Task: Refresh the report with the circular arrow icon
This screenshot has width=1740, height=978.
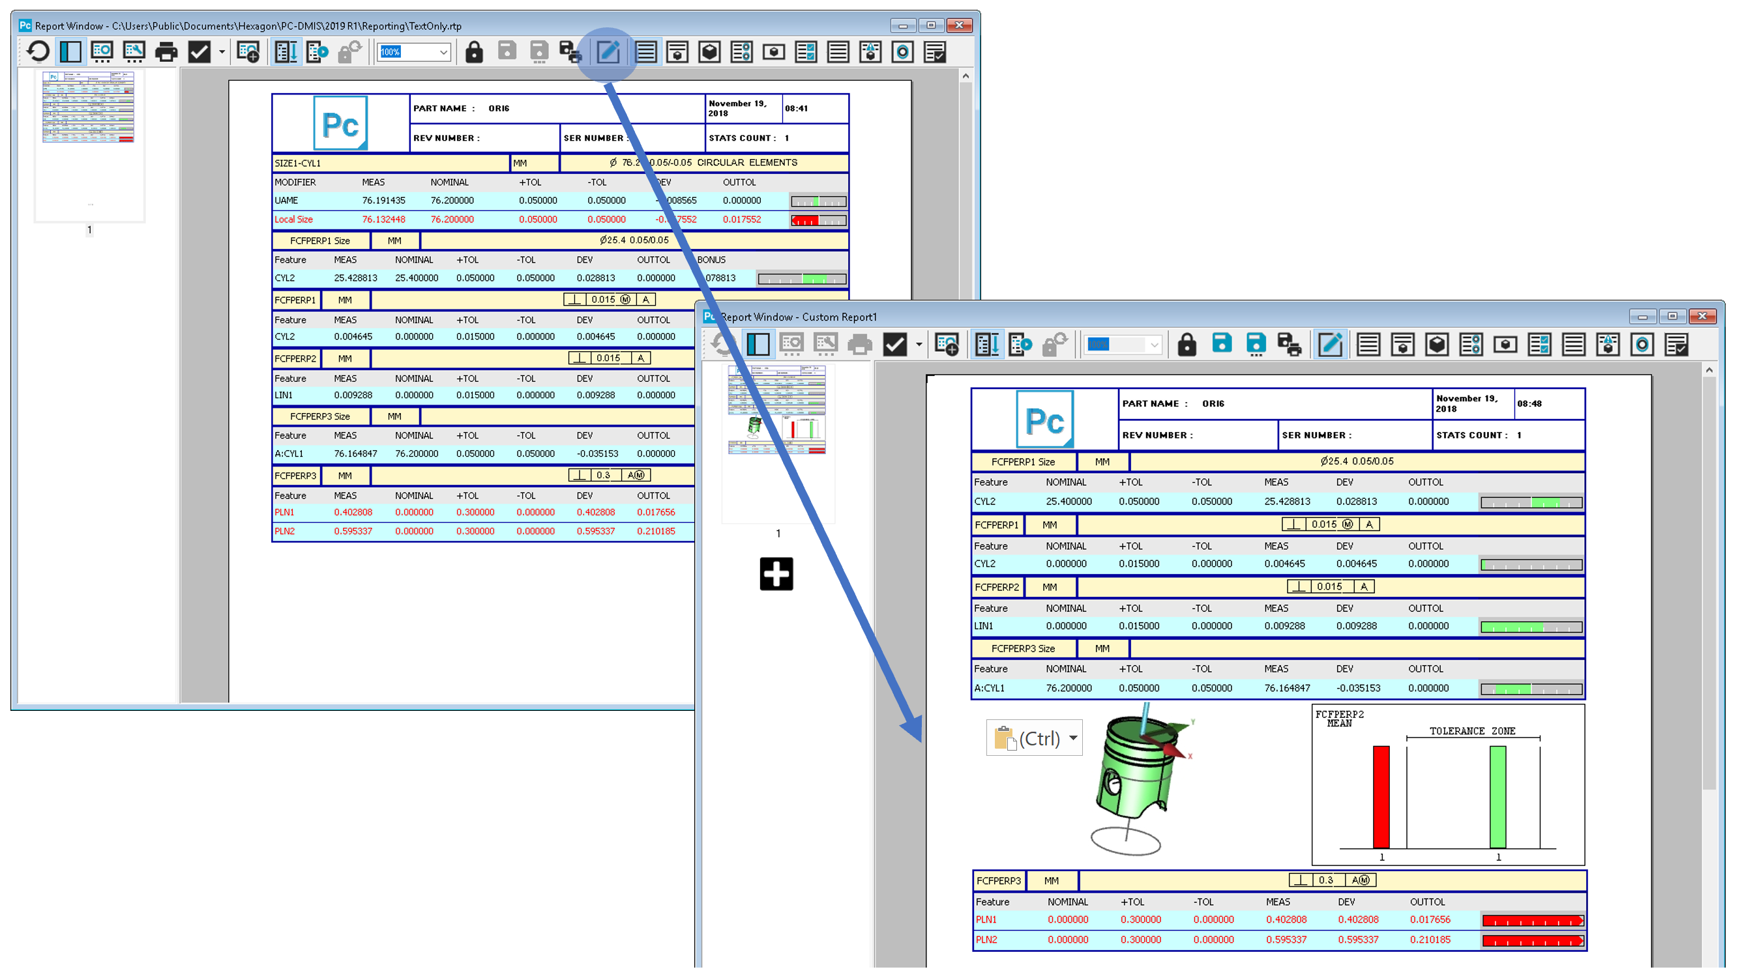Action: pyautogui.click(x=38, y=51)
